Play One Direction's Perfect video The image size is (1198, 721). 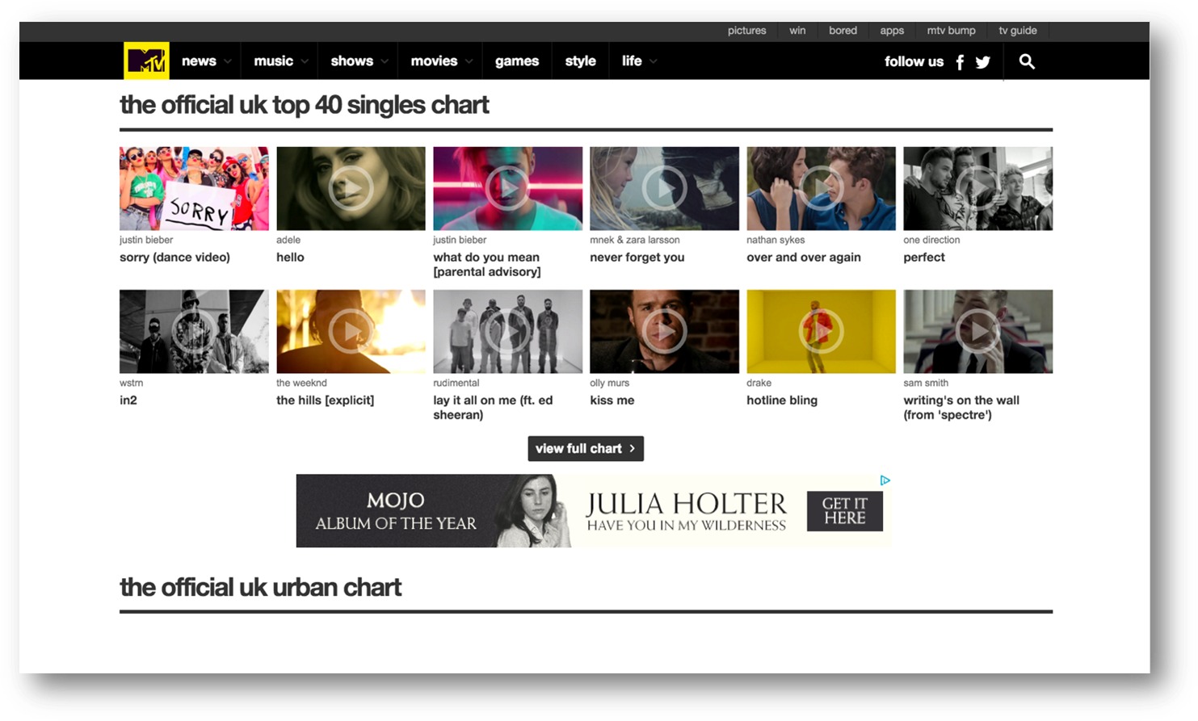(977, 188)
